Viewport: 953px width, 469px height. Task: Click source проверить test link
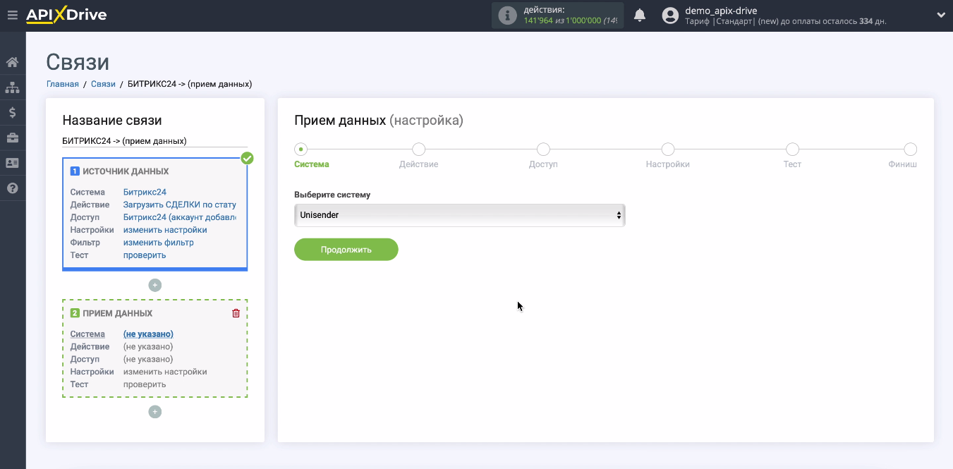tap(145, 255)
